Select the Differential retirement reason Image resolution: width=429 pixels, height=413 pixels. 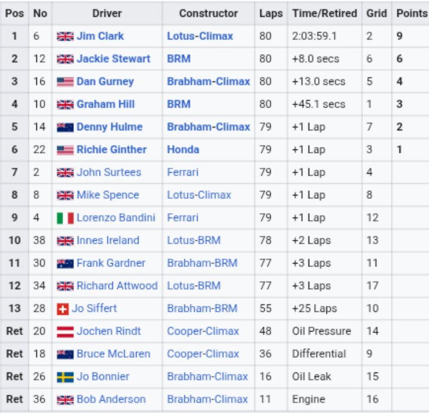pyautogui.click(x=319, y=353)
